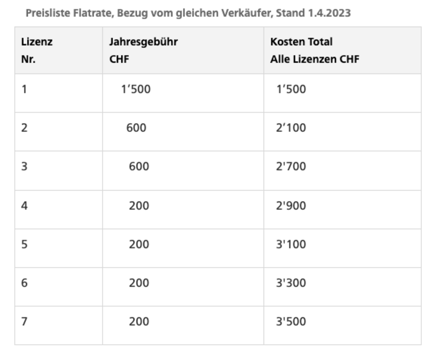Click the annual fee 600 for license 3
Image resolution: width=430 pixels, height=358 pixels.
[139, 166]
